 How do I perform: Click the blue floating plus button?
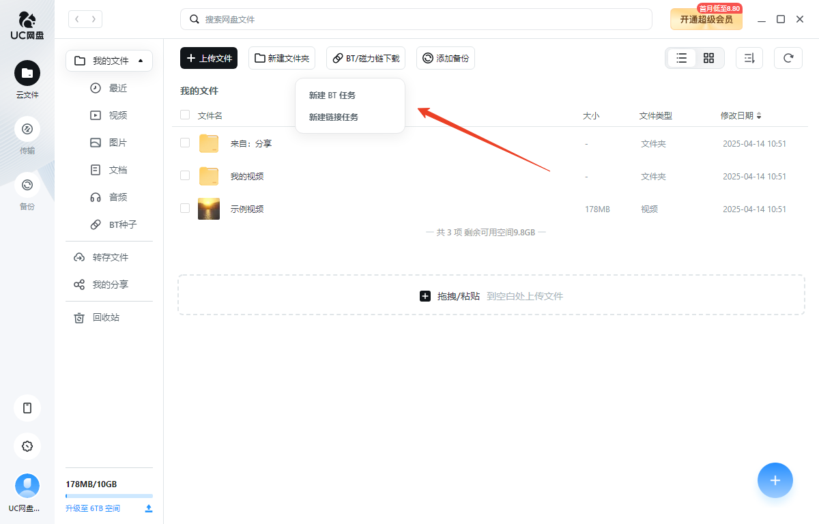coord(775,480)
